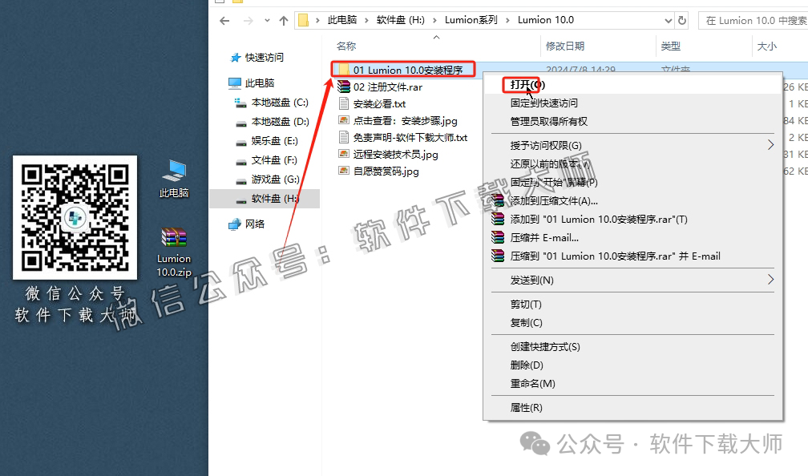This screenshot has height=476, width=808.
Task: Click the Forward navigation arrow
Action: point(248,21)
